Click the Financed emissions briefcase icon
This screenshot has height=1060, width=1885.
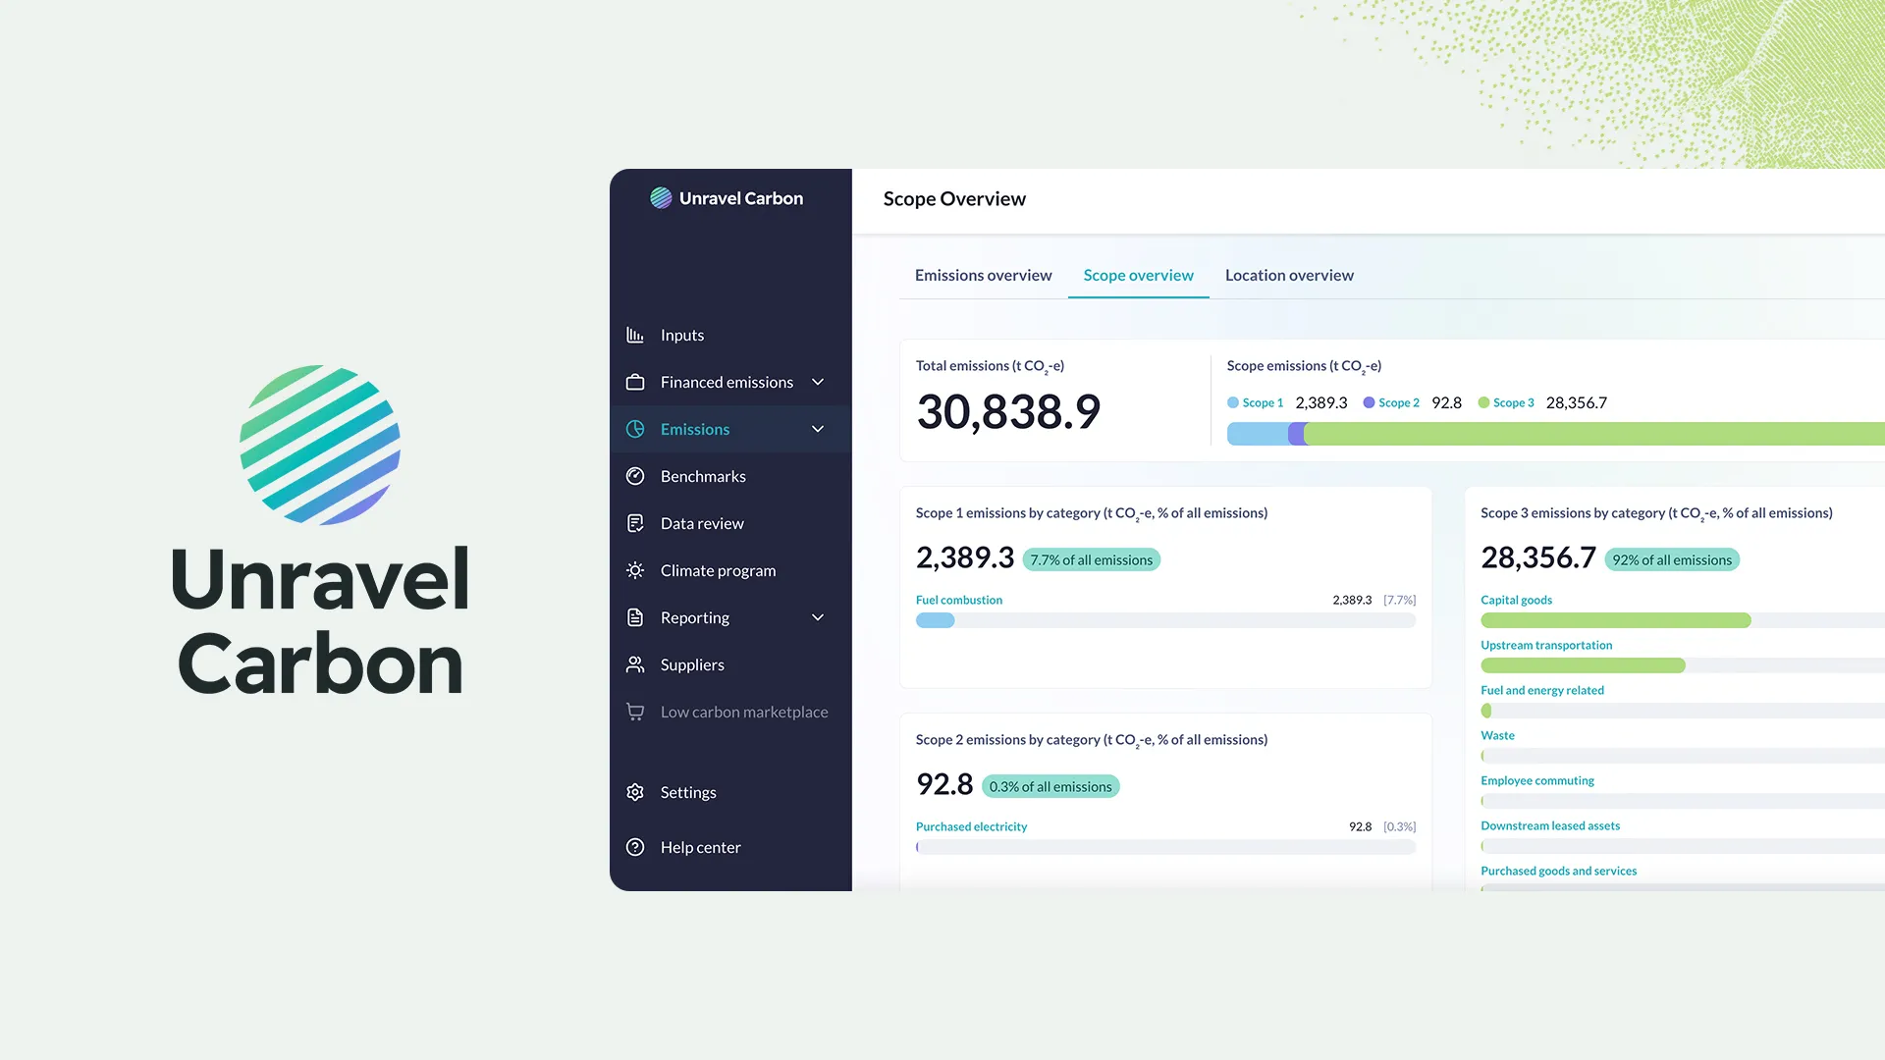(x=636, y=382)
